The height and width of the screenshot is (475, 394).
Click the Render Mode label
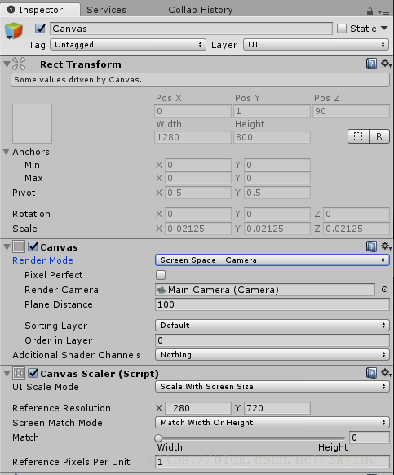pos(42,260)
